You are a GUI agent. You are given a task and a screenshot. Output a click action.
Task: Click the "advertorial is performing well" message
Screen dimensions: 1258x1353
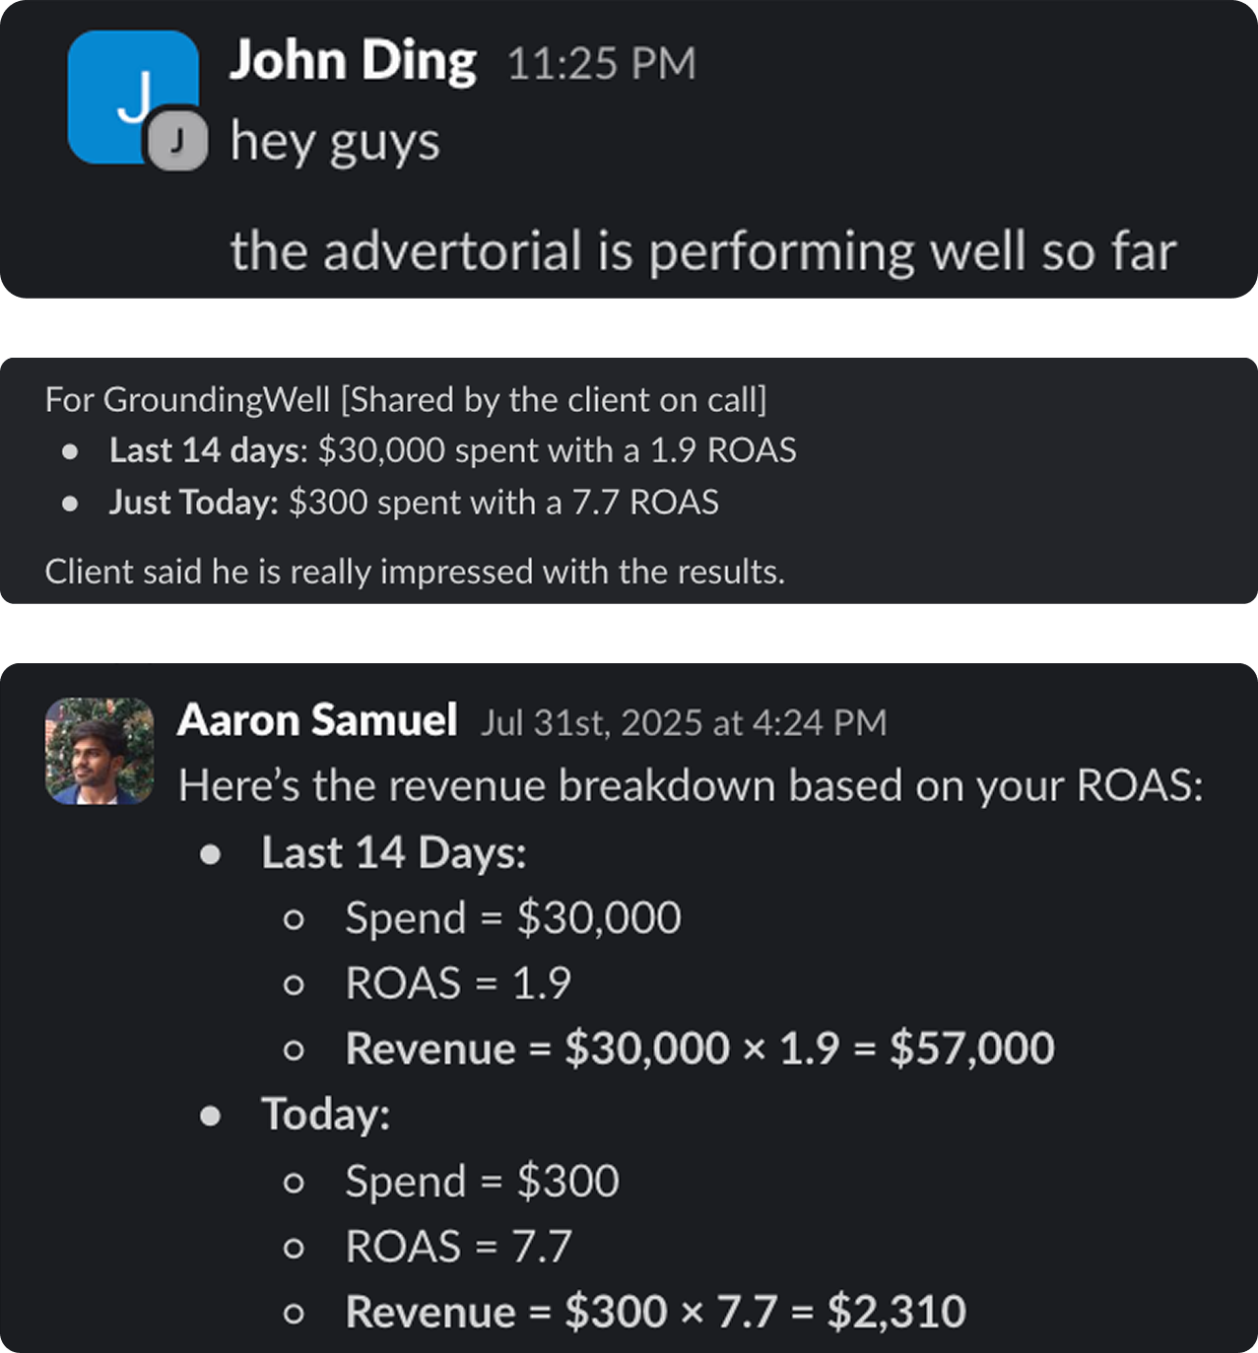(x=702, y=250)
